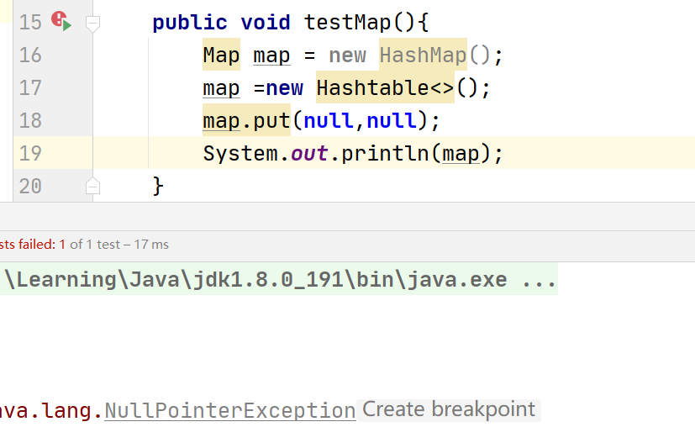Click the 'void' keyword on line 15
Screen dimensions: 695x427
tap(266, 23)
